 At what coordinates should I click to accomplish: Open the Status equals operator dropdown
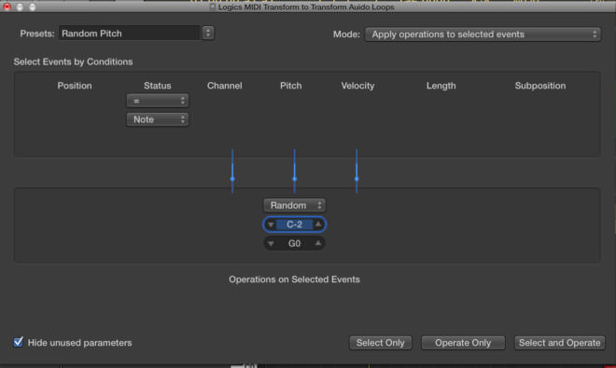click(x=157, y=101)
